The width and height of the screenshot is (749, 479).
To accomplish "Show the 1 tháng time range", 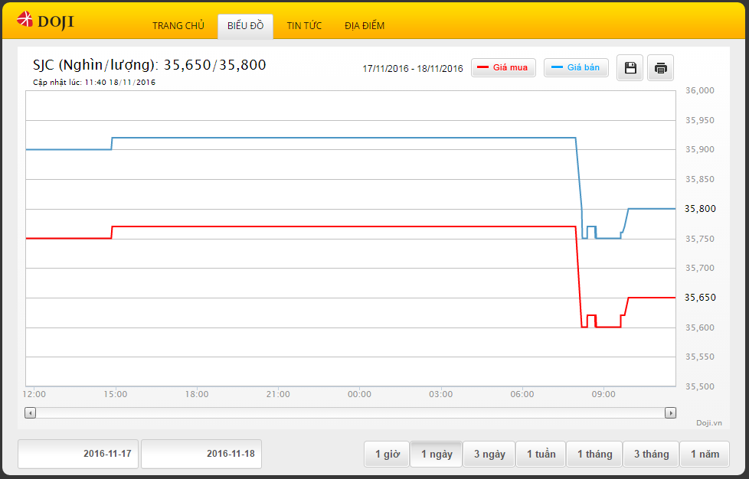I will (595, 454).
